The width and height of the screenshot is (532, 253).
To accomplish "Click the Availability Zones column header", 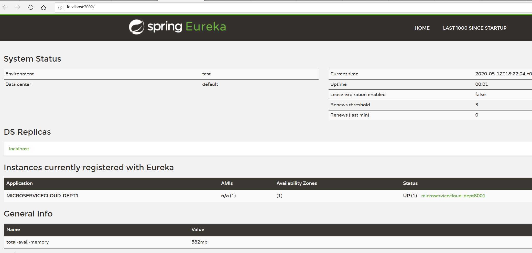I will pyautogui.click(x=297, y=183).
